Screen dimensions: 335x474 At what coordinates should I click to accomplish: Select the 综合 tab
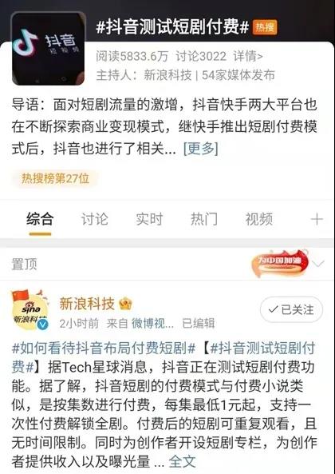40,219
